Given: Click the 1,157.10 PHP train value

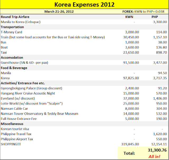Looking at the screenshot, I should pyautogui.click(x=160, y=37).
